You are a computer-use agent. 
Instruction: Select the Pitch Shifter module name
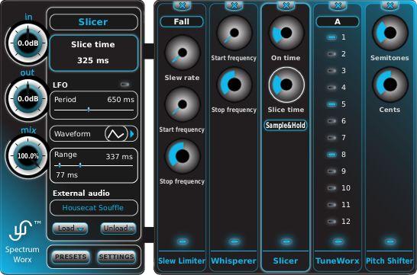(390, 261)
